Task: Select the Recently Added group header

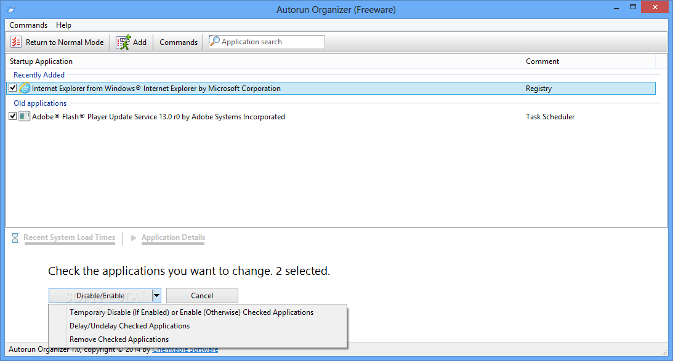Action: pos(39,74)
